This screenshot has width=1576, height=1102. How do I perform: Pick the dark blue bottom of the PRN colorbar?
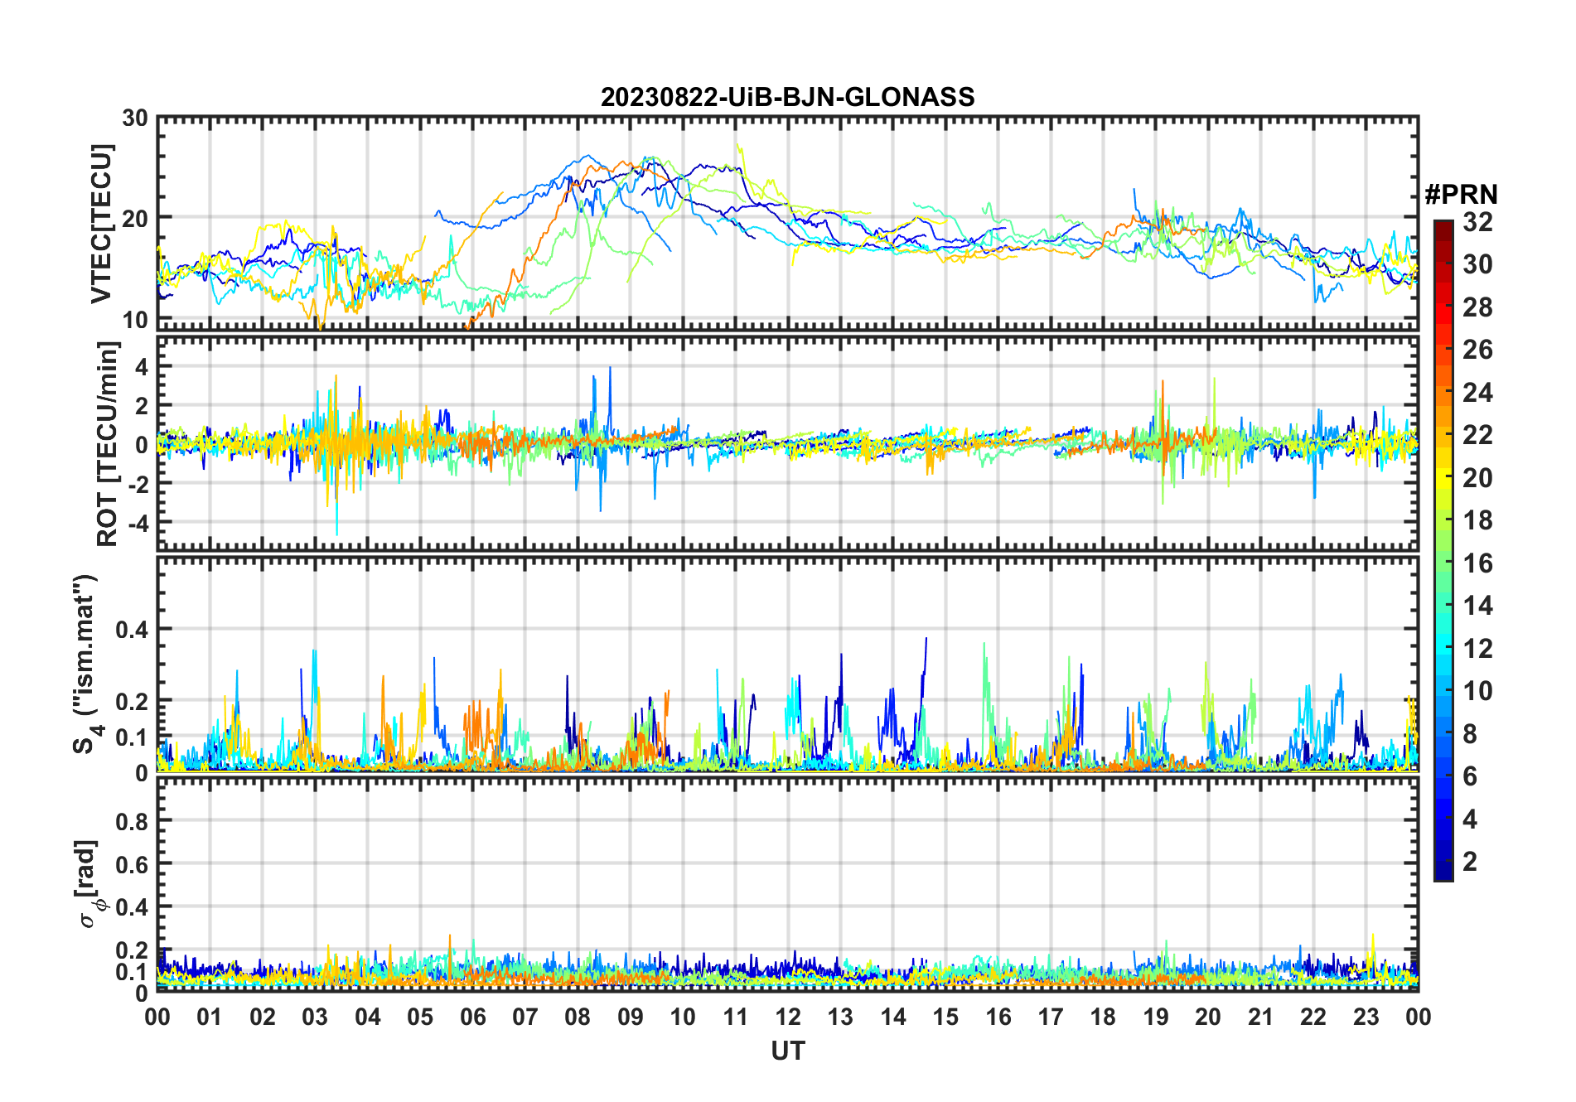point(1443,873)
